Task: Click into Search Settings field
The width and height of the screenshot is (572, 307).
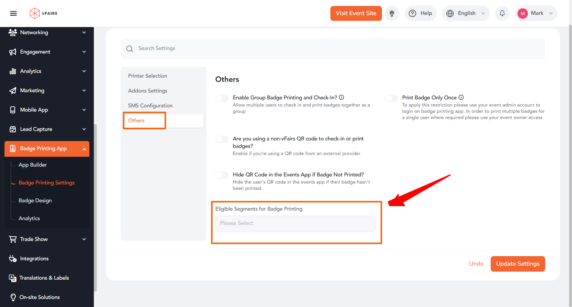Action: [333, 48]
